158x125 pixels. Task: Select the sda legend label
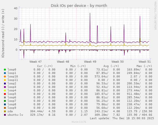(x=10, y=111)
